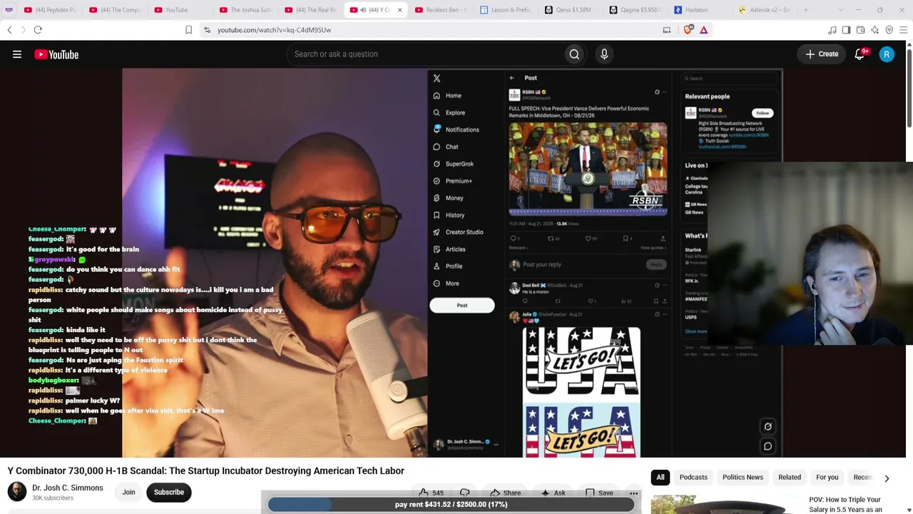913x514 pixels.
Task: Select the All filter chip
Action: point(660,478)
